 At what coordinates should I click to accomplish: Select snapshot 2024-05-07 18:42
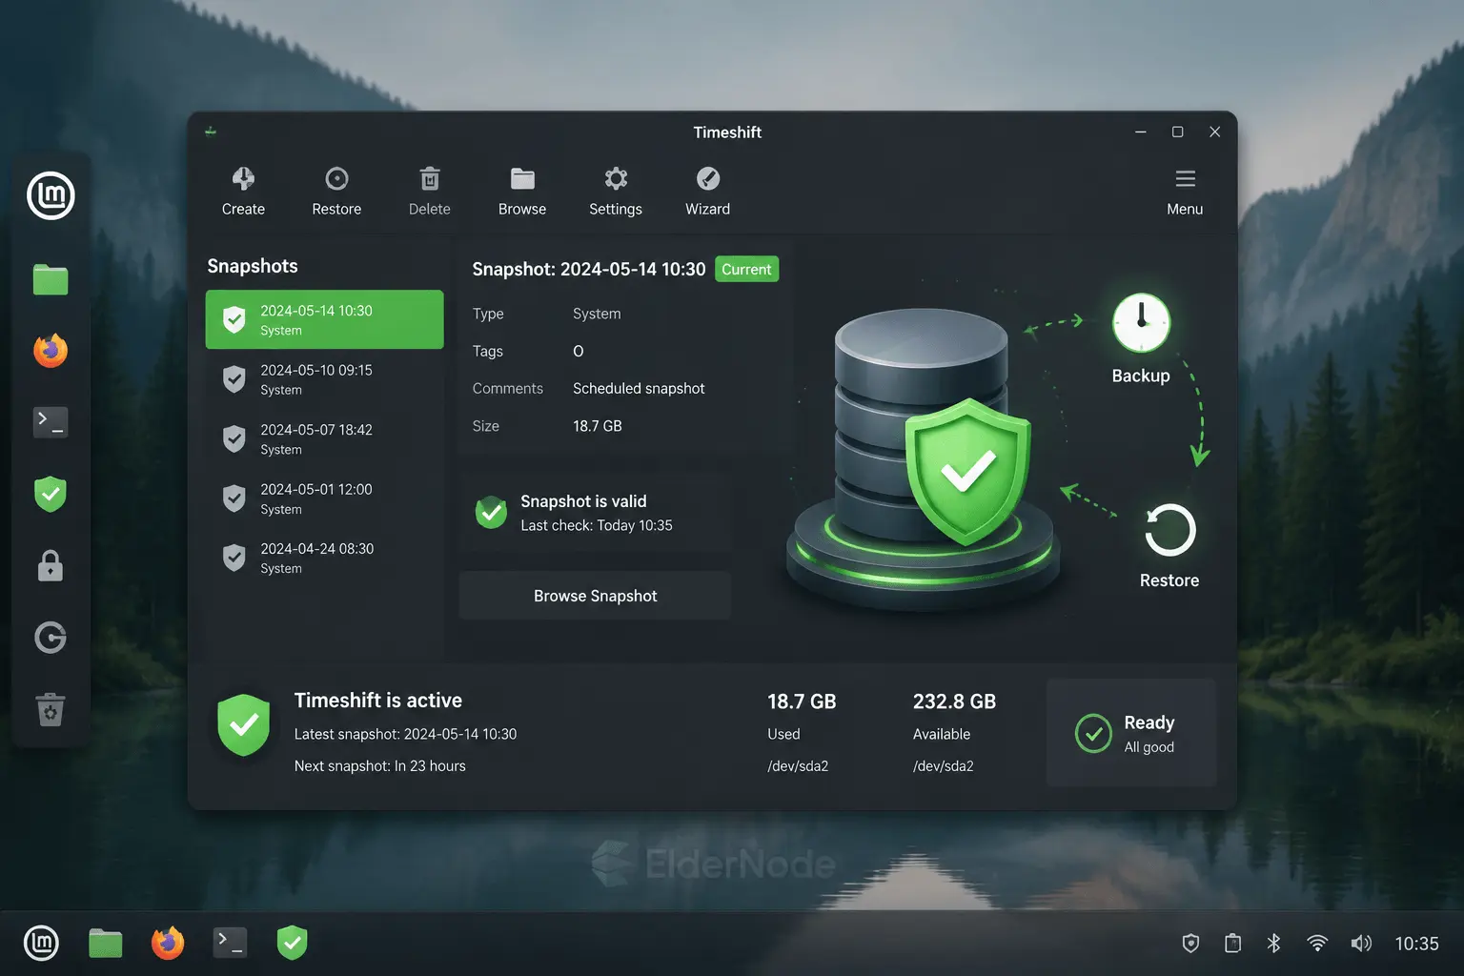[324, 438]
